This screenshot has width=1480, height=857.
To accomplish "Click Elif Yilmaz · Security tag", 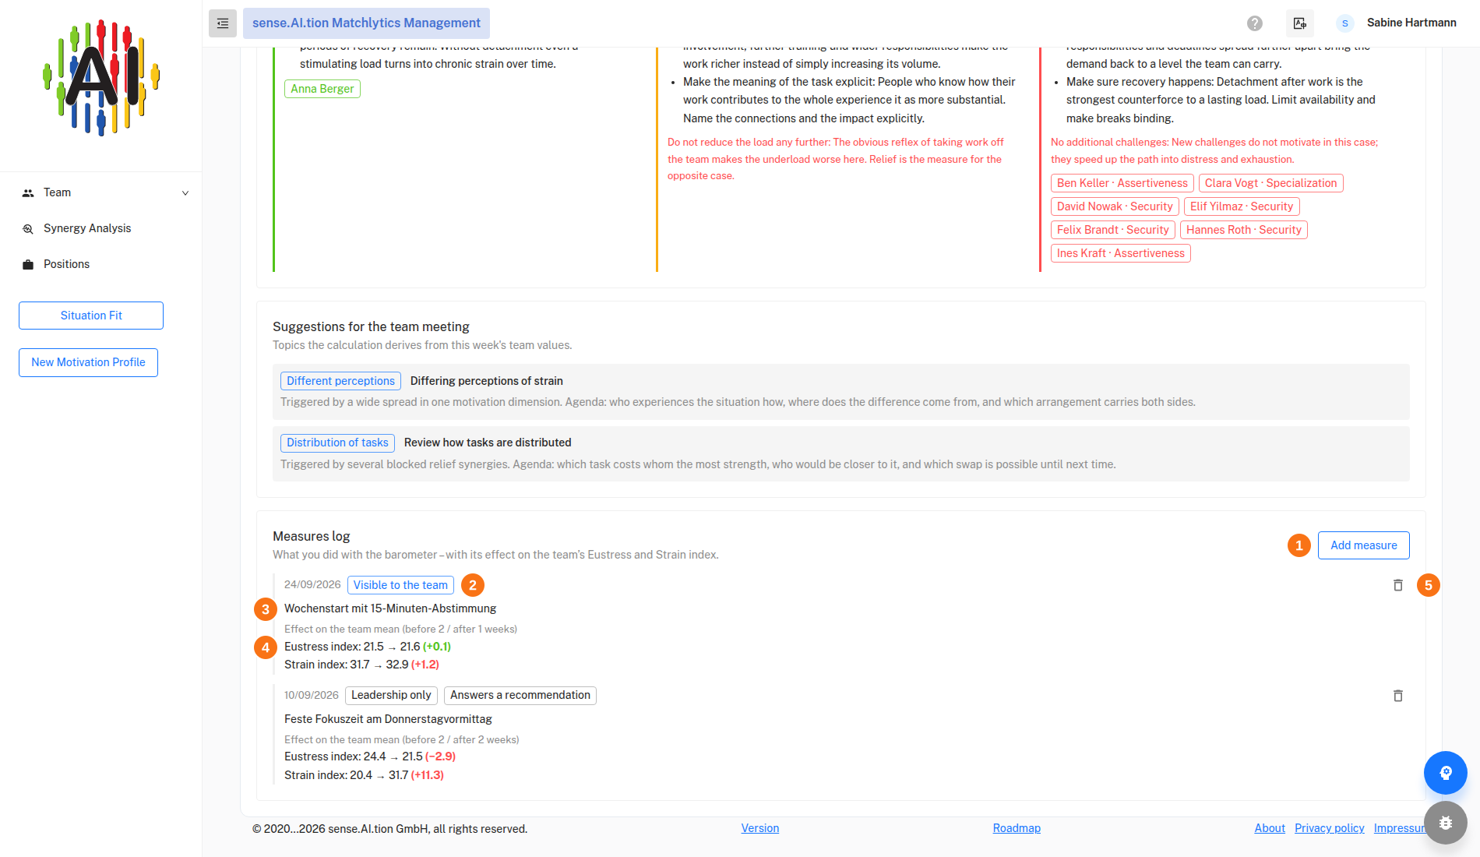I will point(1242,206).
